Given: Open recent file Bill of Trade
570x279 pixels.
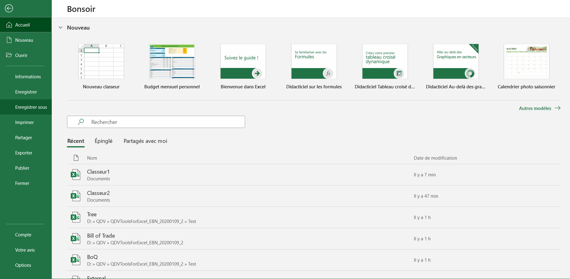Looking at the screenshot, I should pos(314,239).
